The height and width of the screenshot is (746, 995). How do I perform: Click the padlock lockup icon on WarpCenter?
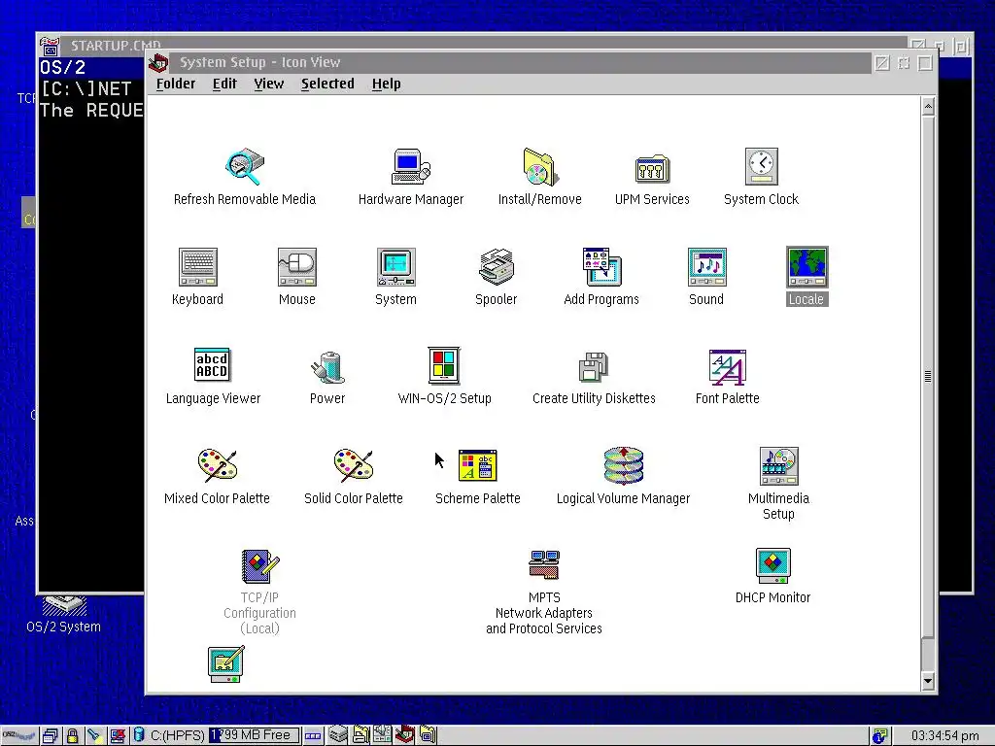click(x=72, y=736)
